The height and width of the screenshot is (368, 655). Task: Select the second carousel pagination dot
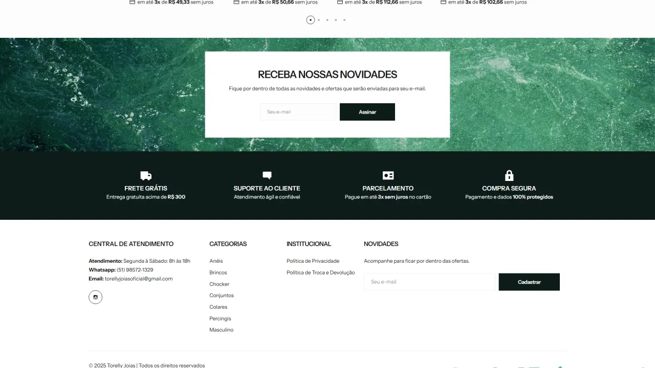point(319,20)
